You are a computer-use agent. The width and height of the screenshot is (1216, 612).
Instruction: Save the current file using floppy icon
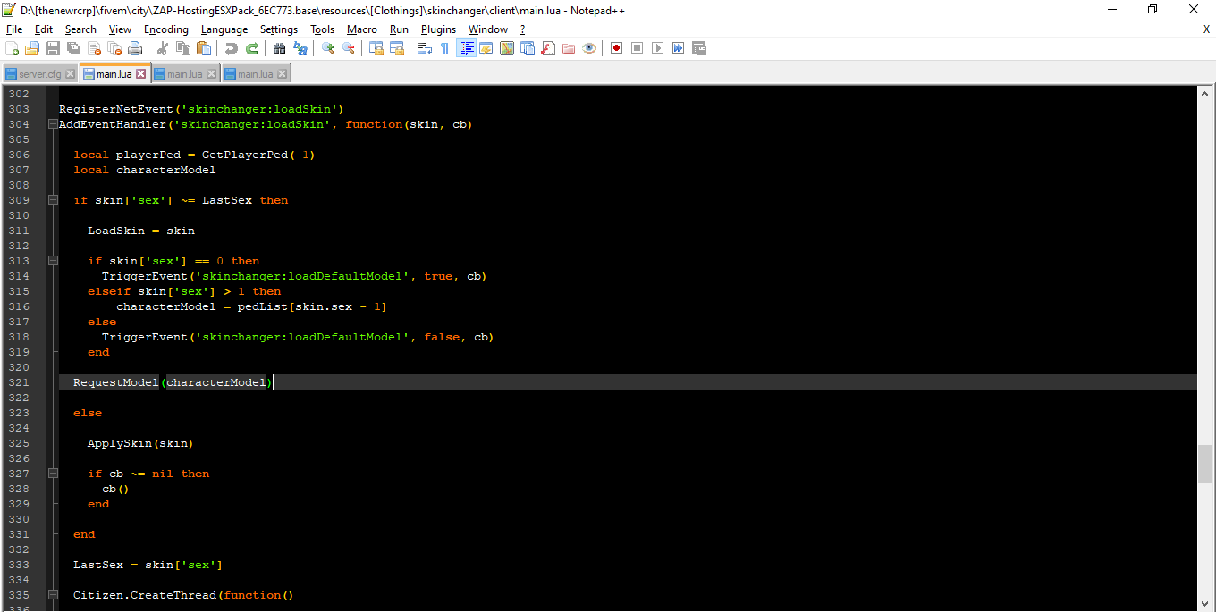(x=53, y=48)
